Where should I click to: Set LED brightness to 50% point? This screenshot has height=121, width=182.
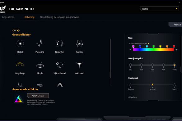pyautogui.click(x=152, y=65)
